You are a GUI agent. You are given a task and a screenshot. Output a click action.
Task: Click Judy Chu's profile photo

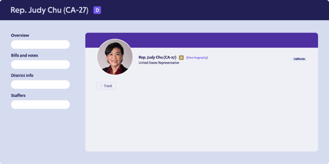point(115,57)
